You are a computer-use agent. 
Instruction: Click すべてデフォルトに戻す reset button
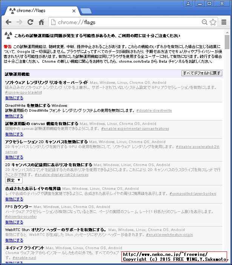pyautogui.click(x=202, y=73)
